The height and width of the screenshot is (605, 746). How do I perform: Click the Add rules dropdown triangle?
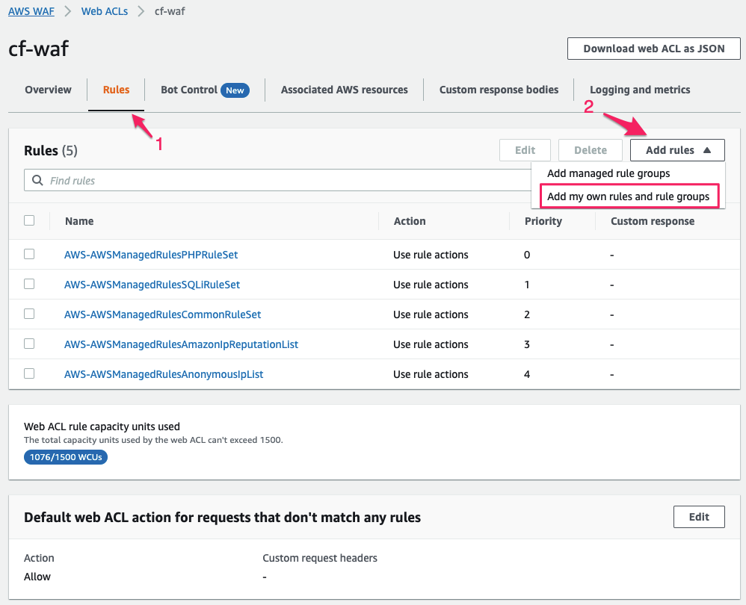click(707, 150)
